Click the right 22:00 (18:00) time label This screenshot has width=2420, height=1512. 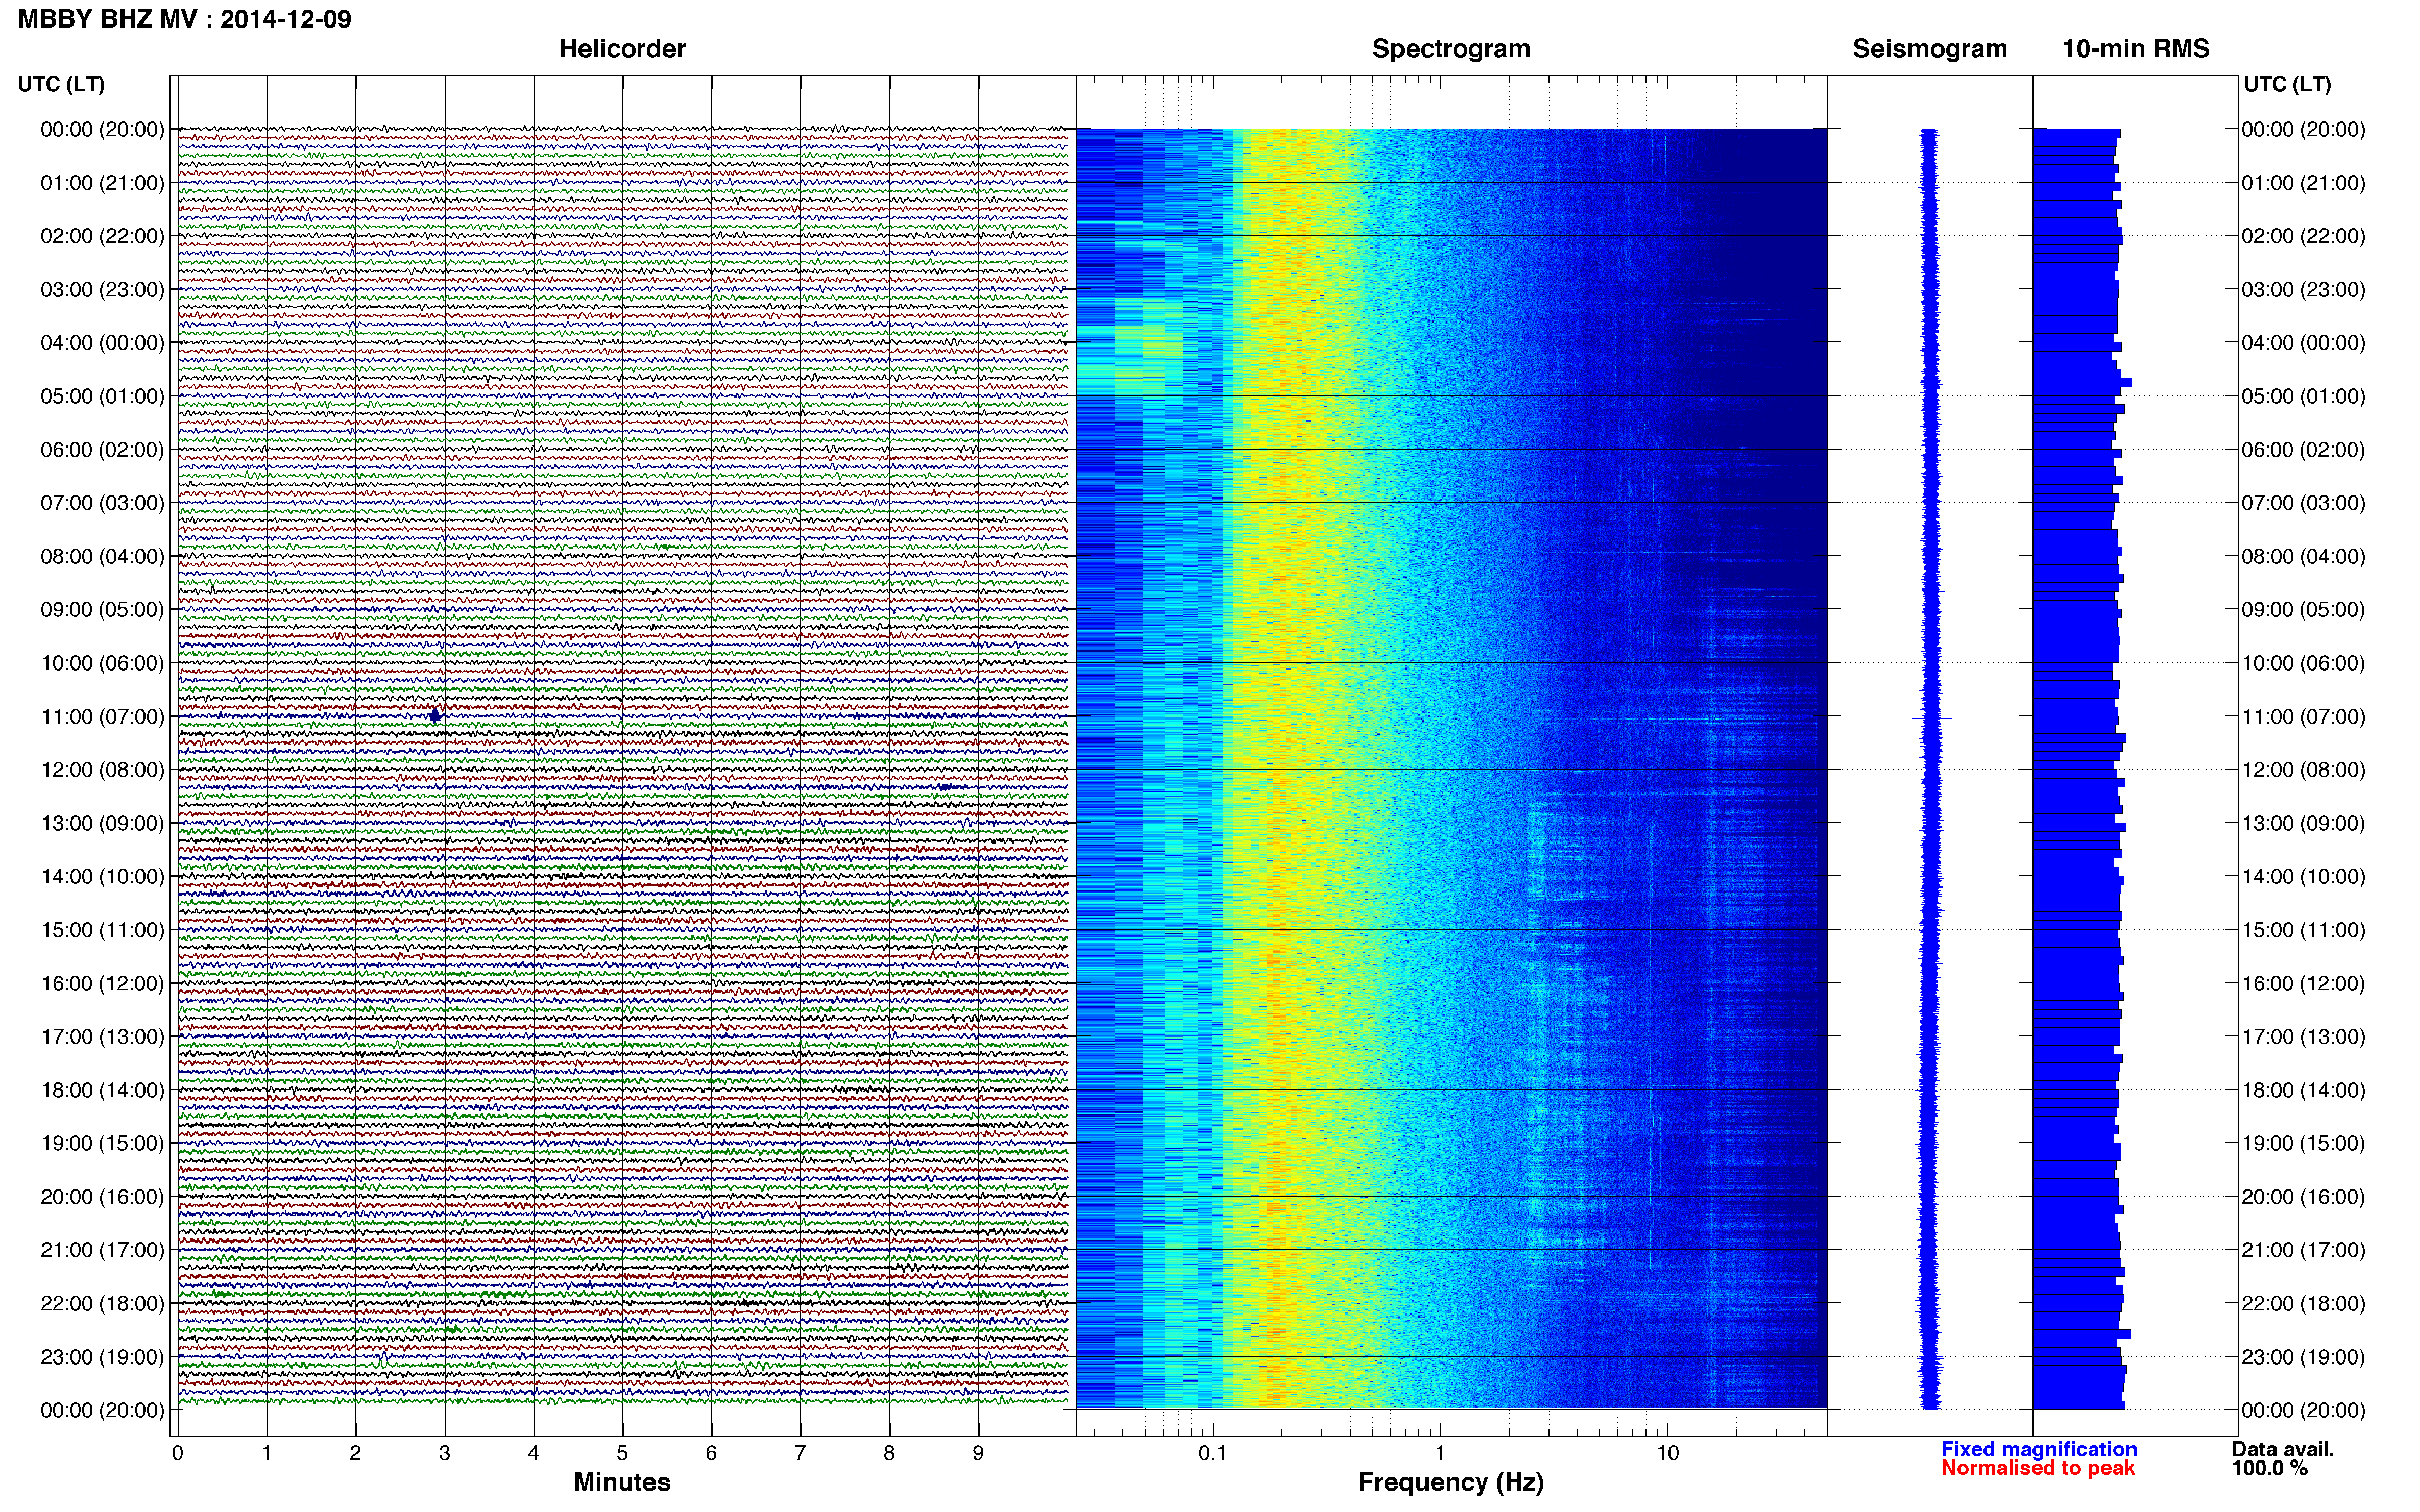point(2303,1304)
